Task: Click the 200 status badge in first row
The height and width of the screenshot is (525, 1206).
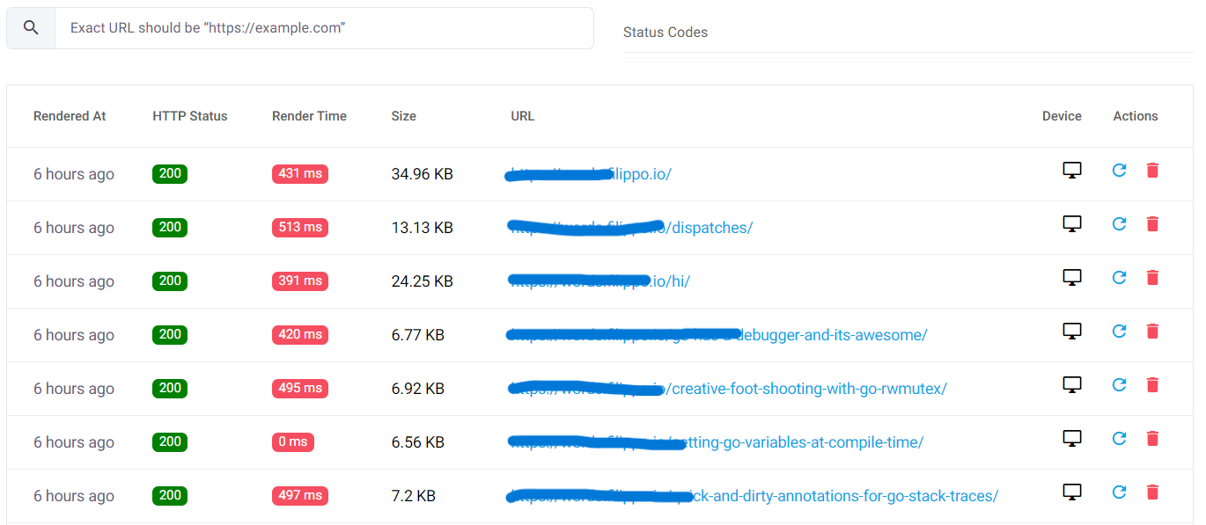Action: click(x=170, y=174)
